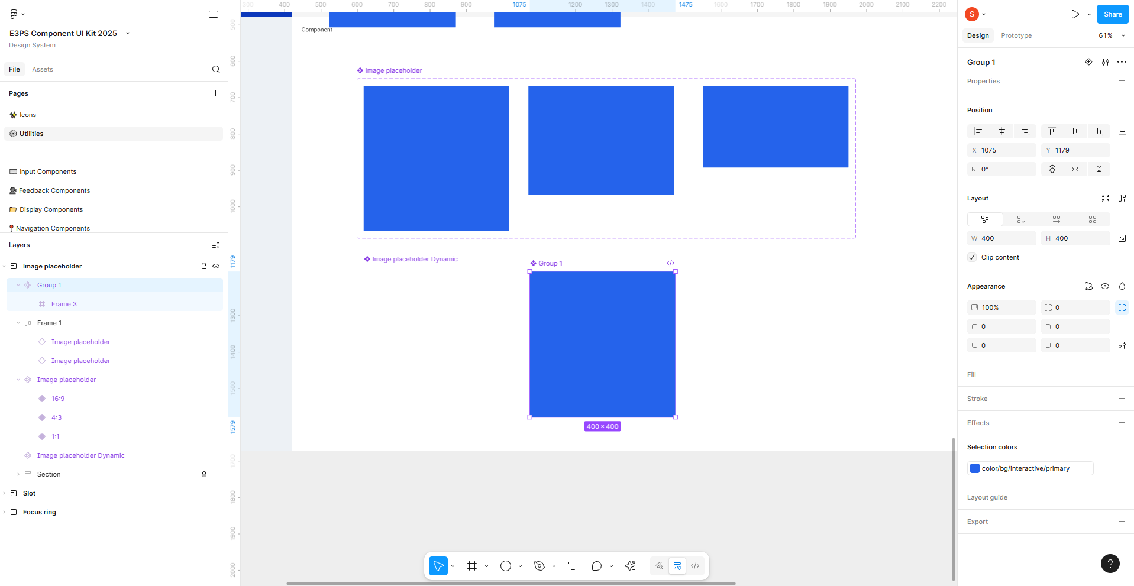This screenshot has width=1134, height=586.
Task: Add an Export setting
Action: point(1122,522)
